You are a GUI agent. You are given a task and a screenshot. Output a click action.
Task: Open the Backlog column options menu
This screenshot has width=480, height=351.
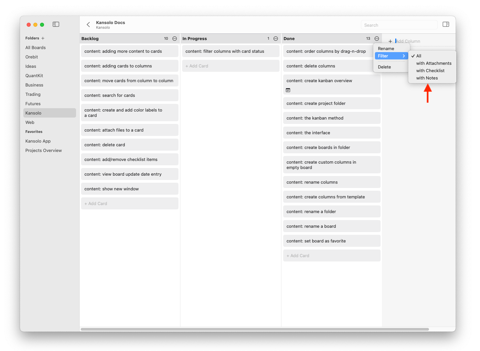[x=174, y=39]
